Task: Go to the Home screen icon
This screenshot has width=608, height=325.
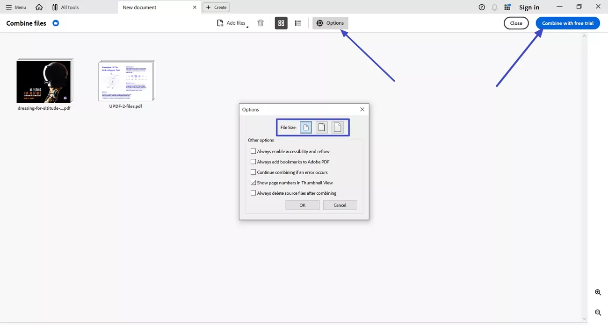Action: point(39,7)
